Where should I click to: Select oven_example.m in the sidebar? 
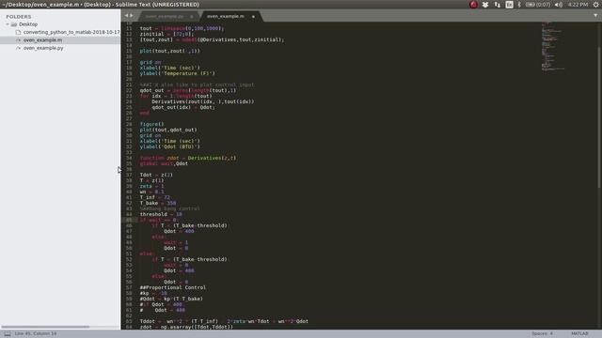point(42,40)
